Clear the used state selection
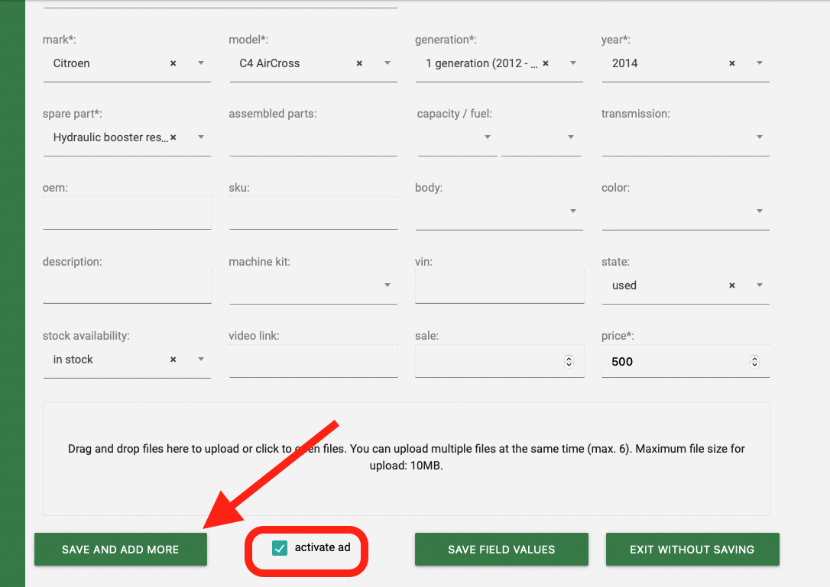Image resolution: width=830 pixels, height=587 pixels. pyautogui.click(x=732, y=285)
